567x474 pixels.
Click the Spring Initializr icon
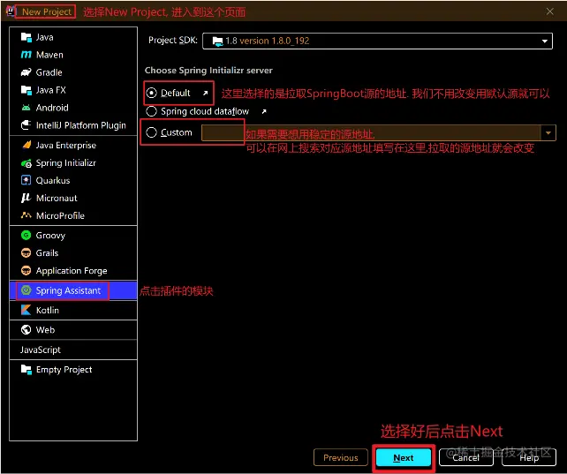coord(26,163)
